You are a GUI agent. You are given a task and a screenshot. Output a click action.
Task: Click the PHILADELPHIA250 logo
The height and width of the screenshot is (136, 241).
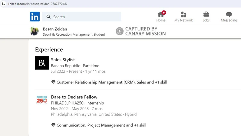pos(42,100)
